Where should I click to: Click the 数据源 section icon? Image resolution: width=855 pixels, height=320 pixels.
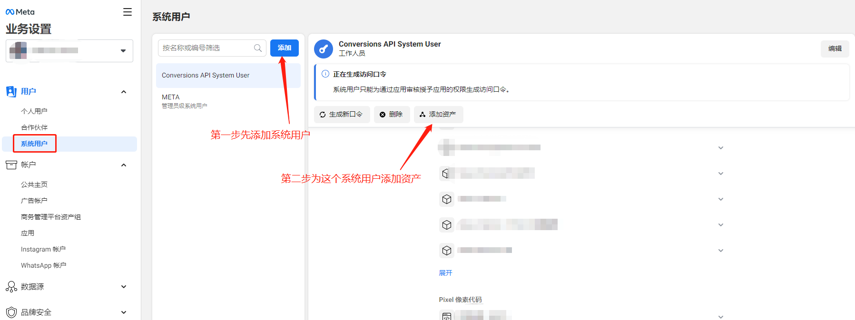pyautogui.click(x=11, y=286)
